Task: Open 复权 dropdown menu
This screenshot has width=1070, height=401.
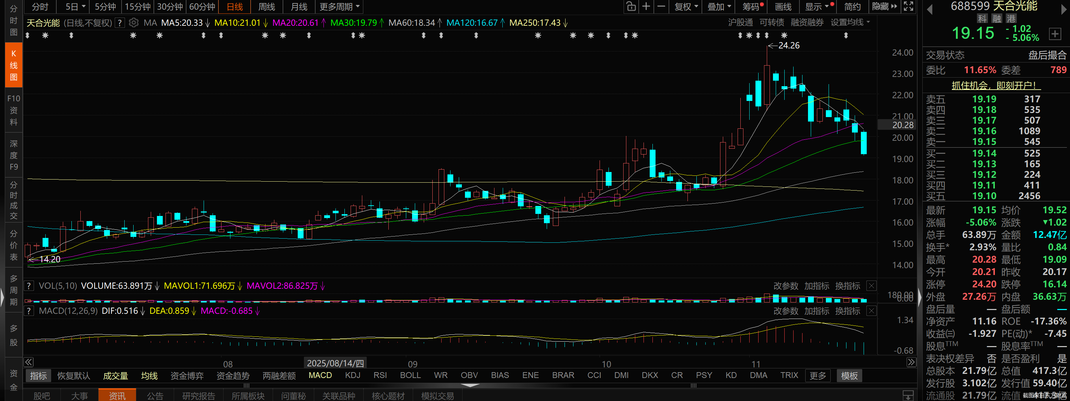Action: (686, 7)
